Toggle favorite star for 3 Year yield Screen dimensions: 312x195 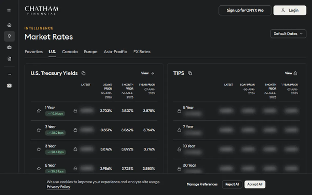[x=39, y=149]
